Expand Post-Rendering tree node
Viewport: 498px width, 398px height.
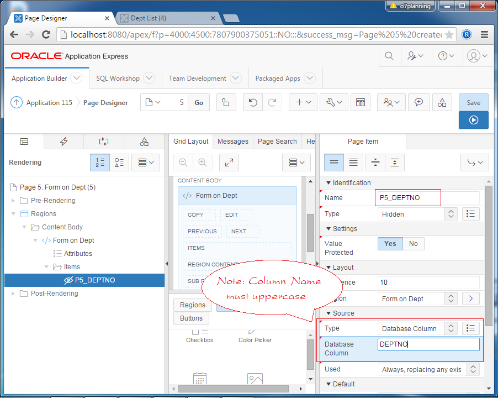click(x=13, y=294)
